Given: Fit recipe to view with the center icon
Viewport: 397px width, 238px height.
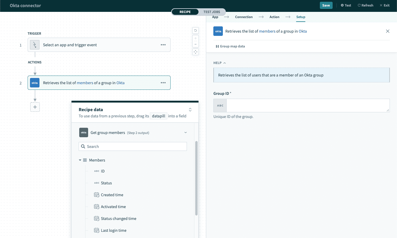Looking at the screenshot, I should tap(196, 52).
